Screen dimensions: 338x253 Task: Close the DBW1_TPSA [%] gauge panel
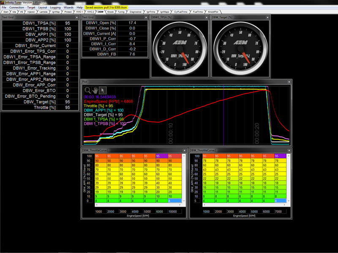tap(207, 17)
